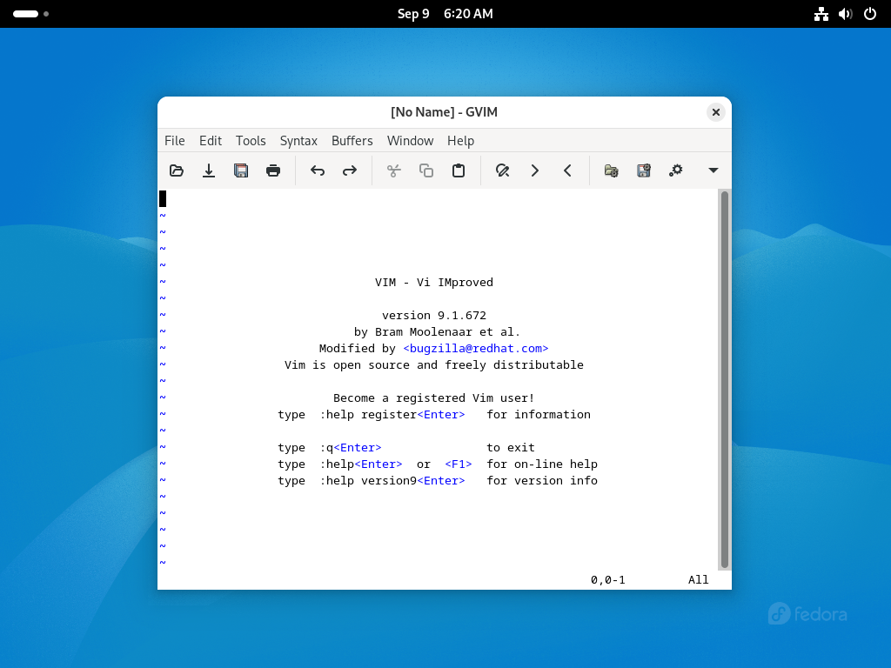This screenshot has width=891, height=668.
Task: Paste from the clipboard icon
Action: point(459,170)
